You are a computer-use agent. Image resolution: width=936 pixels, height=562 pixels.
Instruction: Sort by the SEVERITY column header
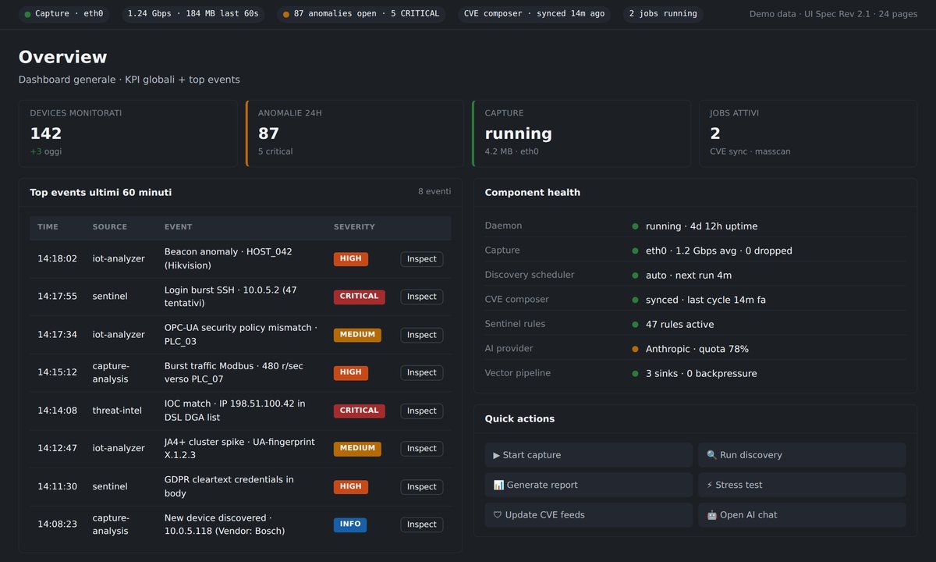tap(354, 227)
